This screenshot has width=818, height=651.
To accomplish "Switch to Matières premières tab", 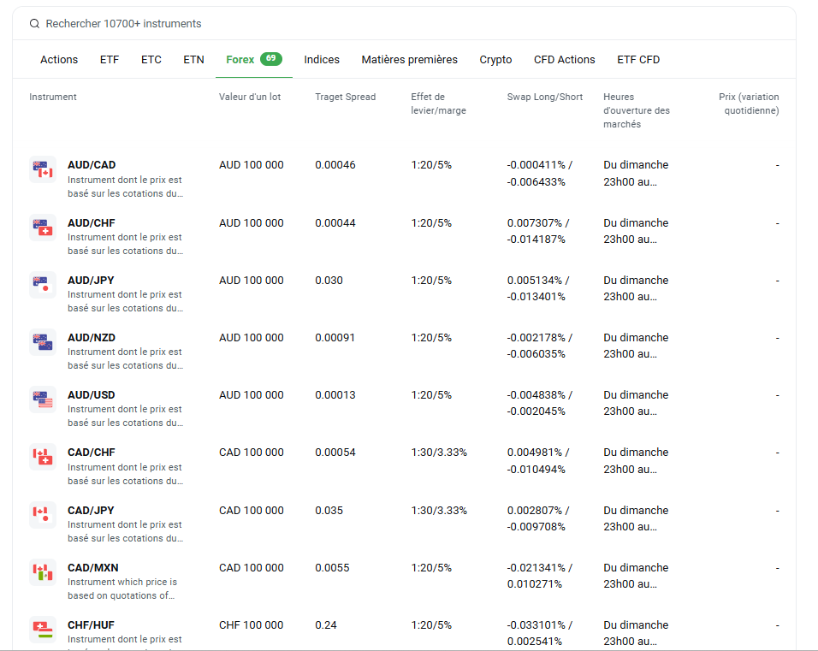I will (409, 60).
